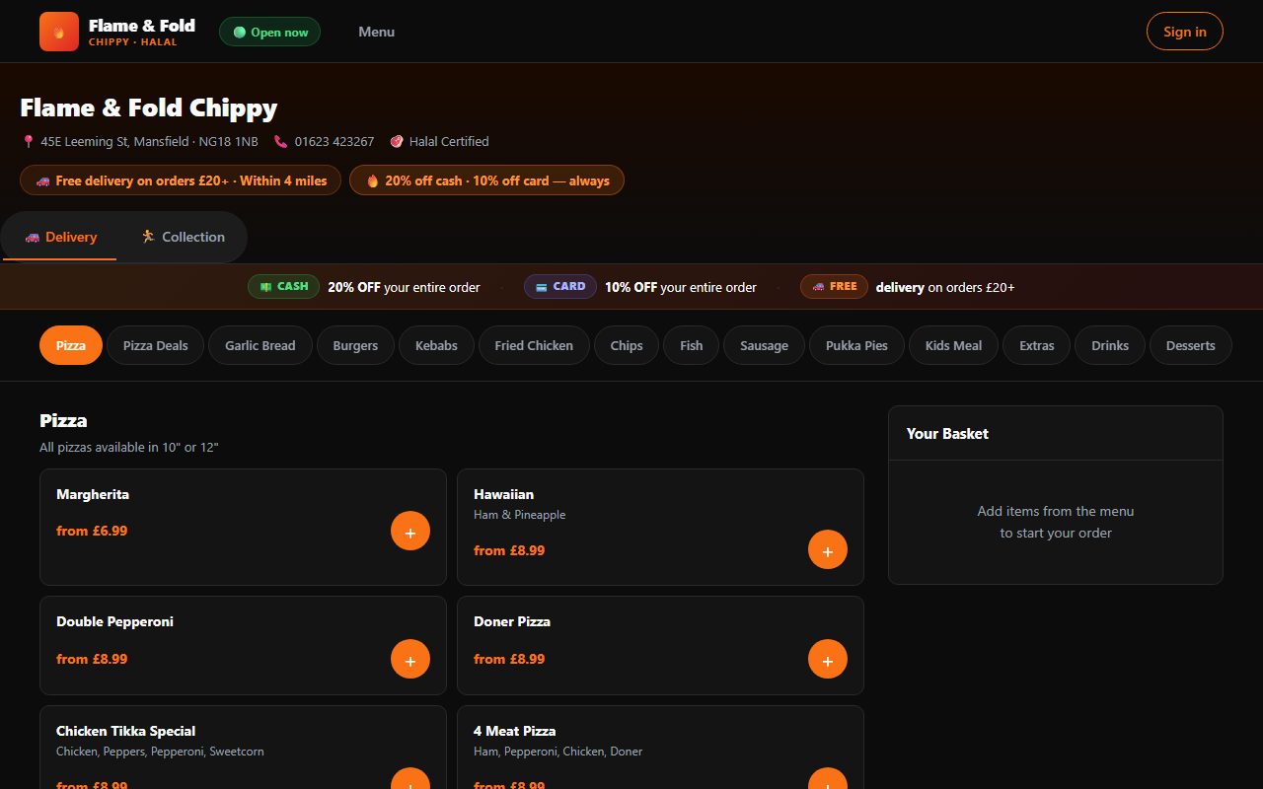Click the Hawaiian pizza name
Viewport: 1263px width, 789px height.
point(503,494)
